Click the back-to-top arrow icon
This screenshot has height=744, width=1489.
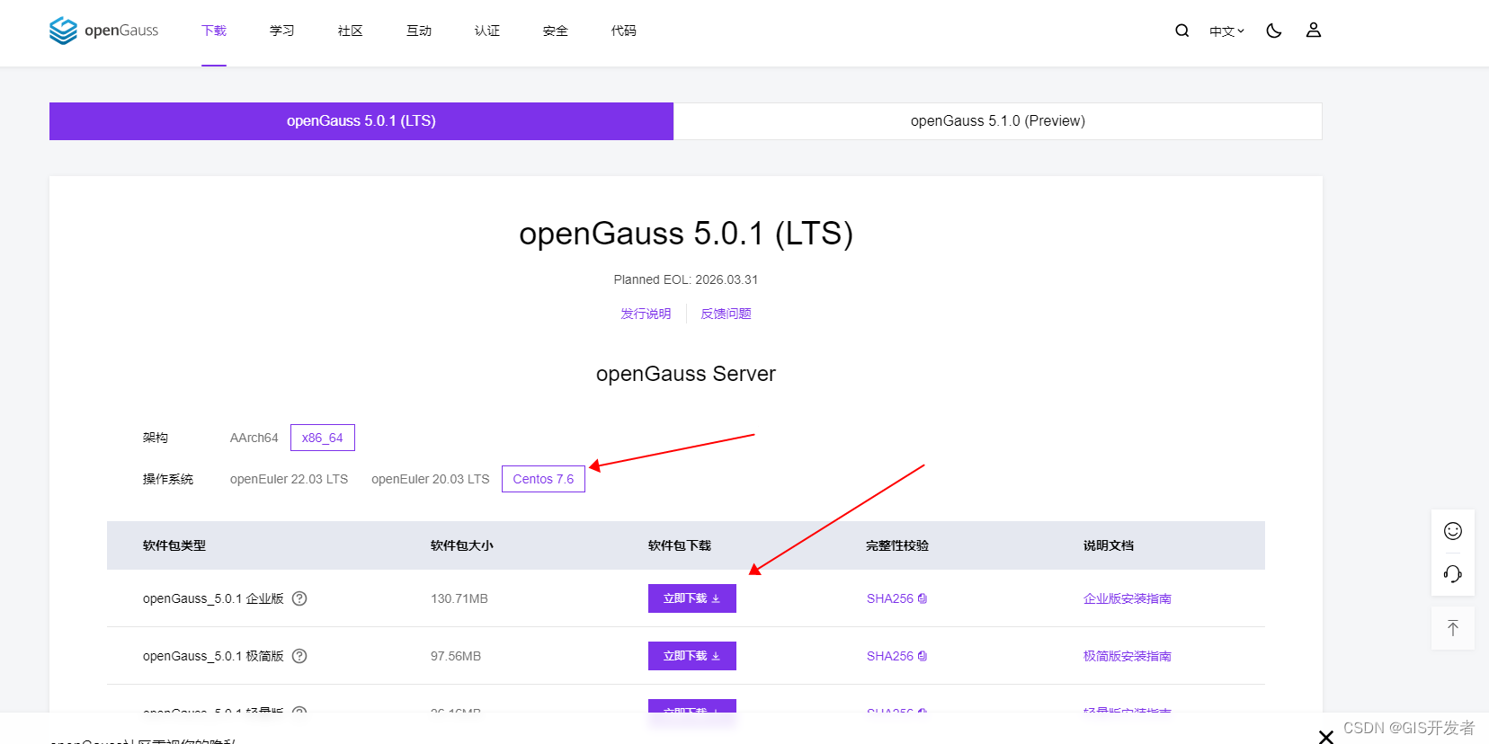1453,628
